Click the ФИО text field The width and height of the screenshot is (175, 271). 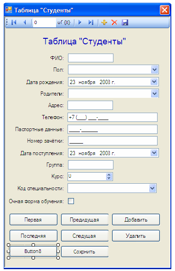coord(90,58)
